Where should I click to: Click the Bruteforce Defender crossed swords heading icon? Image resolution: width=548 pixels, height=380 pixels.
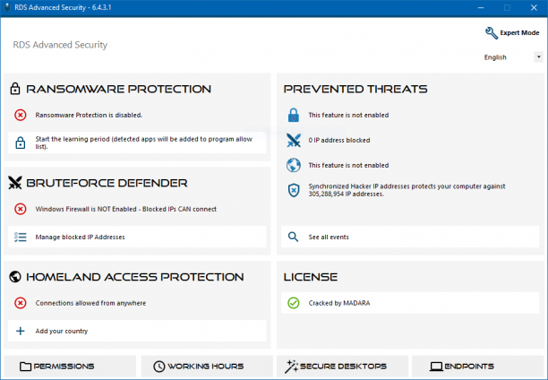[15, 182]
